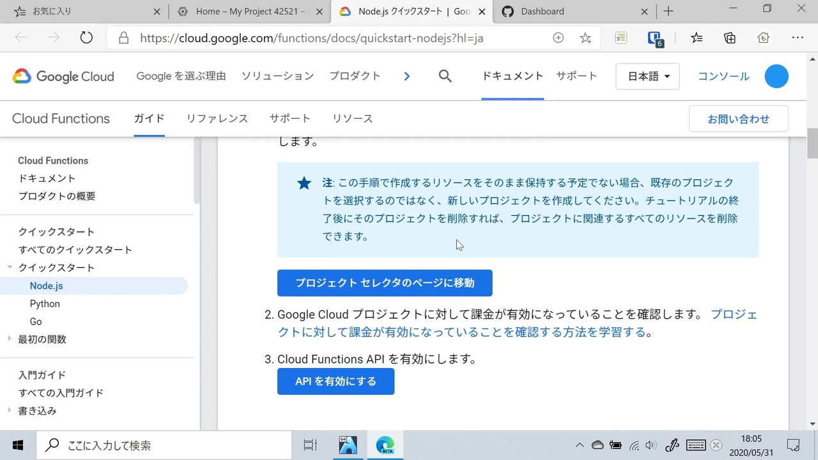The height and width of the screenshot is (460, 818).
Task: Open すべてのクイックスタート in the sidebar
Action: [x=75, y=250]
